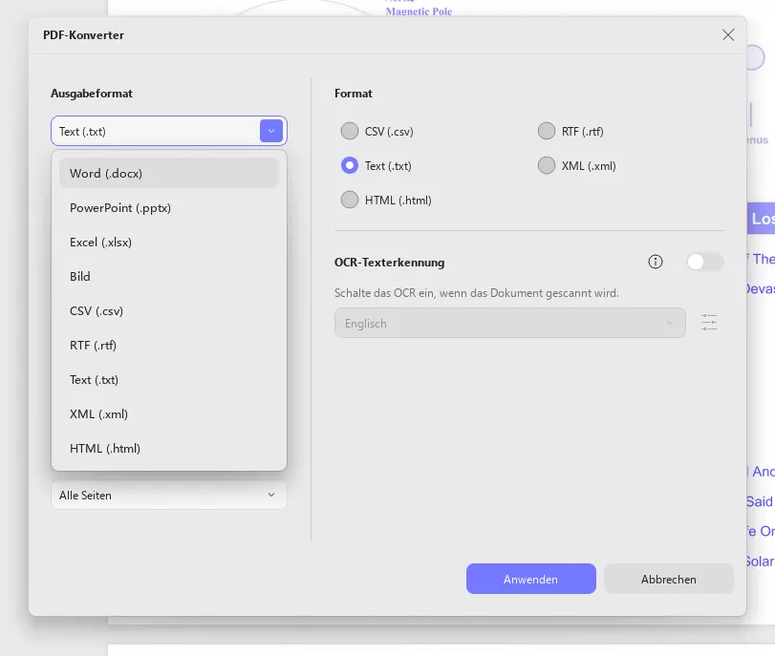This screenshot has height=656, width=775.
Task: Select the HTML (.html) radio option
Action: point(350,201)
